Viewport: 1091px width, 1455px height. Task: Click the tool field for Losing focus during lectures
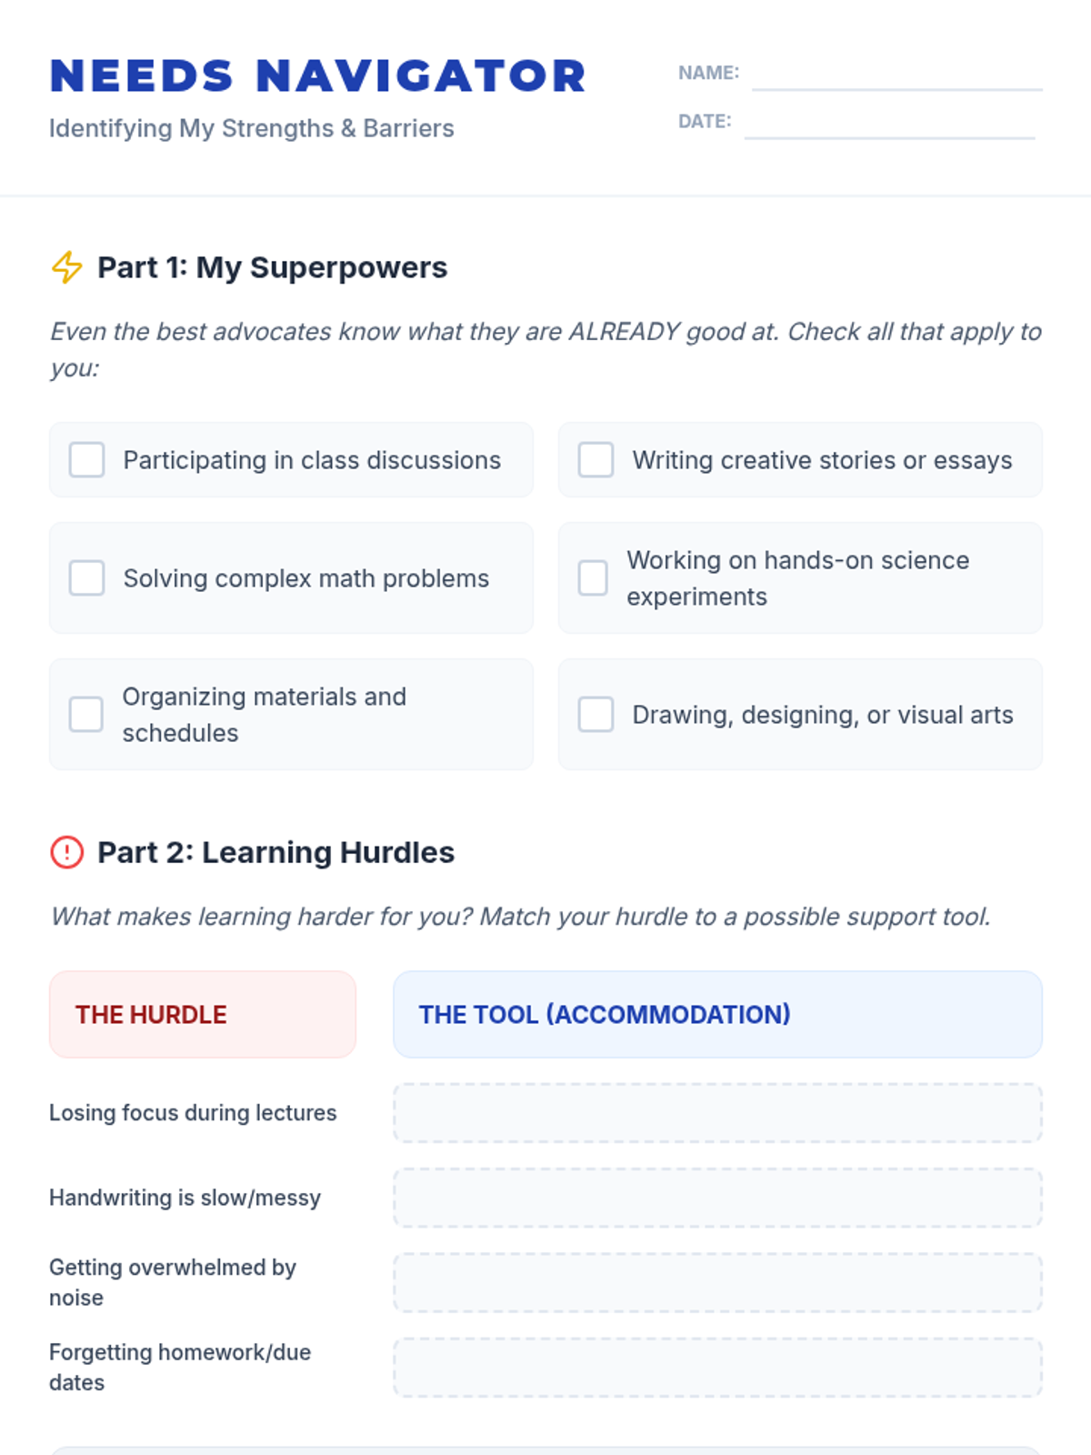(x=718, y=1113)
